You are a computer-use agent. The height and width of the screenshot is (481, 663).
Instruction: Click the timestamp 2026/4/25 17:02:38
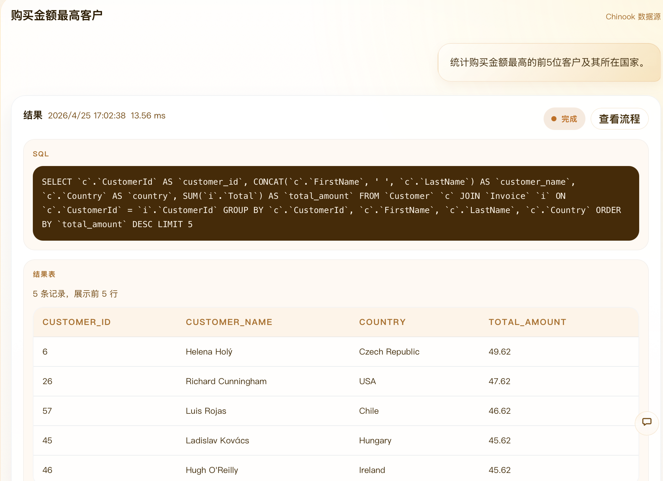87,116
